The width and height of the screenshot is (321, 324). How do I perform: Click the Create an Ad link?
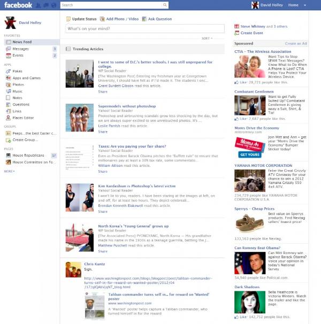296,43
